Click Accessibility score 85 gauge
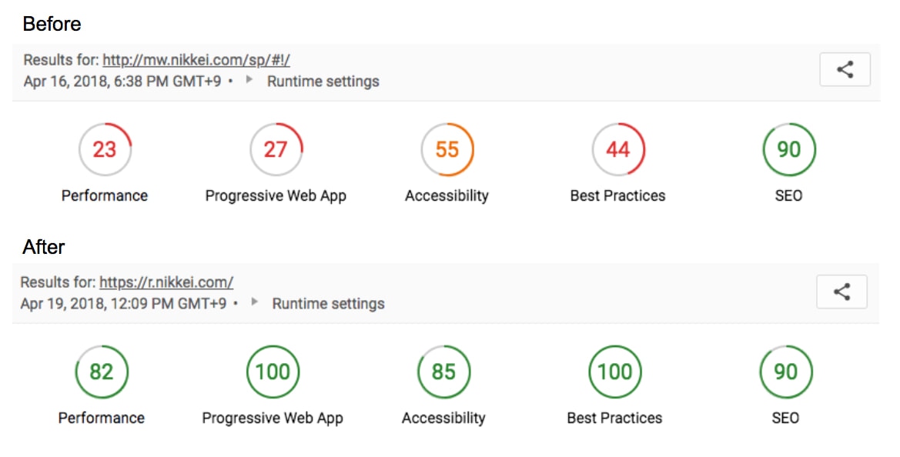900x457 pixels. (x=443, y=372)
